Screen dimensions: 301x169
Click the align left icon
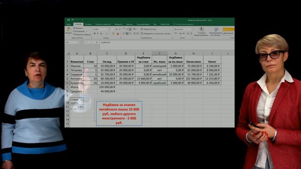[124, 33]
